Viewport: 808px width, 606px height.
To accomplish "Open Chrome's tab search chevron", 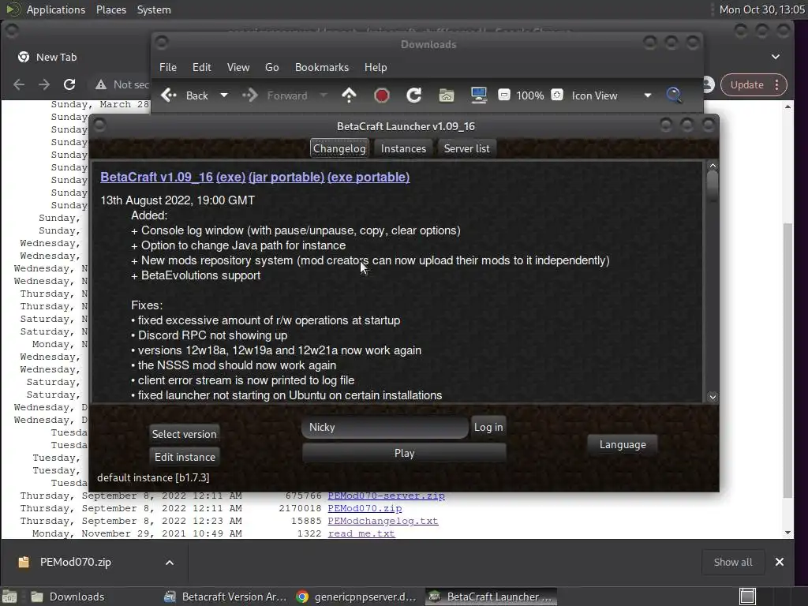I will (x=776, y=57).
